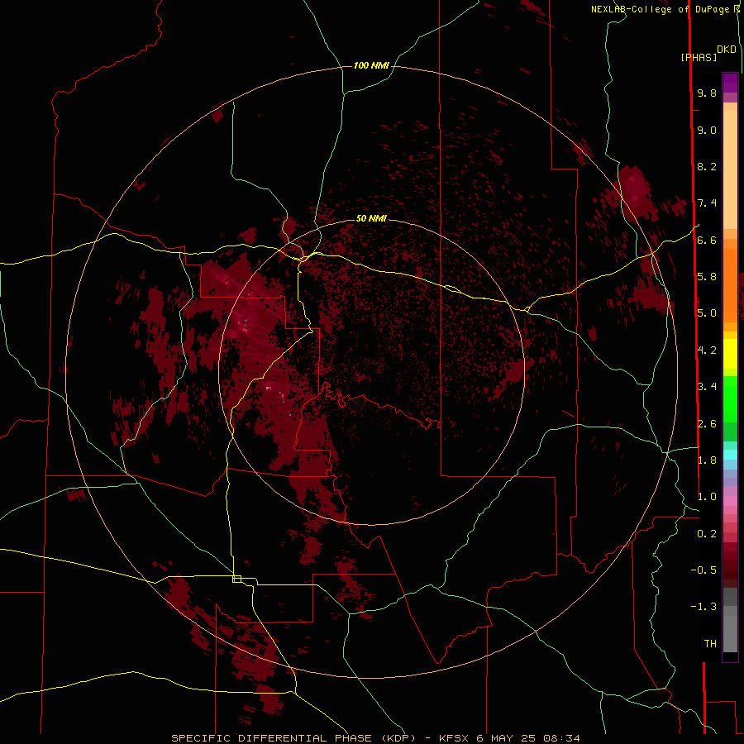Click the 6.6 value on the color scale
744x744 pixels.
pyautogui.click(x=707, y=240)
